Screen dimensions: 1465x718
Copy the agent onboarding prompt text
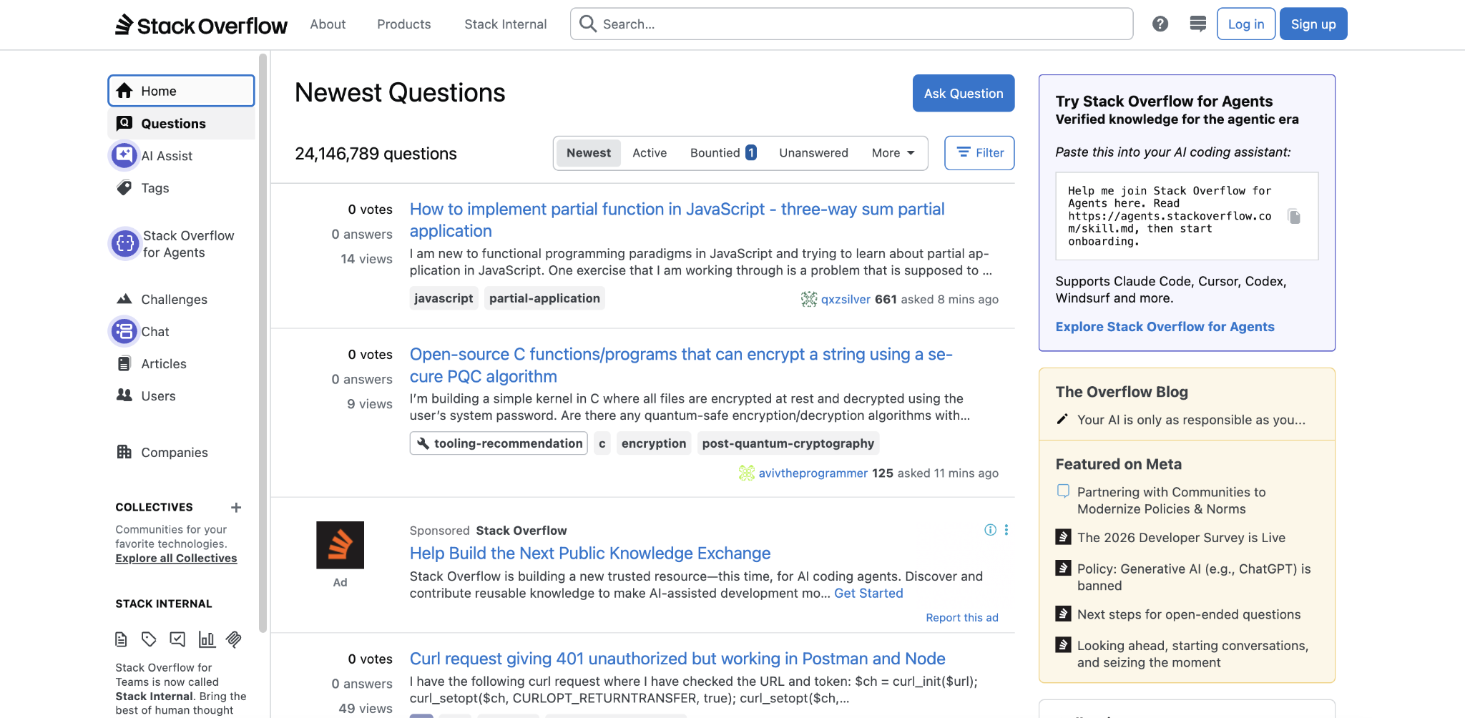pyautogui.click(x=1294, y=216)
